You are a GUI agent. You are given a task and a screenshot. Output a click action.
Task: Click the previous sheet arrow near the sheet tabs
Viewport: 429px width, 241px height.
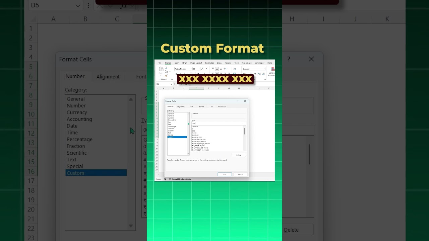coord(159,175)
